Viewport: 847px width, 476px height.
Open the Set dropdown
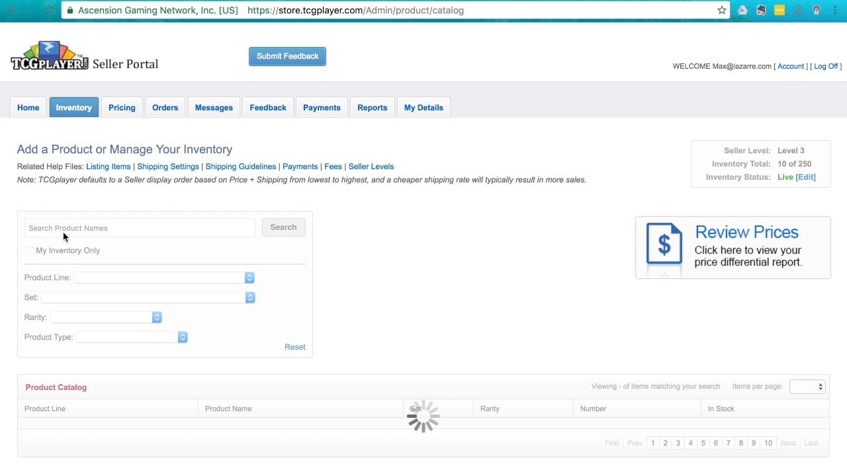pyautogui.click(x=148, y=297)
